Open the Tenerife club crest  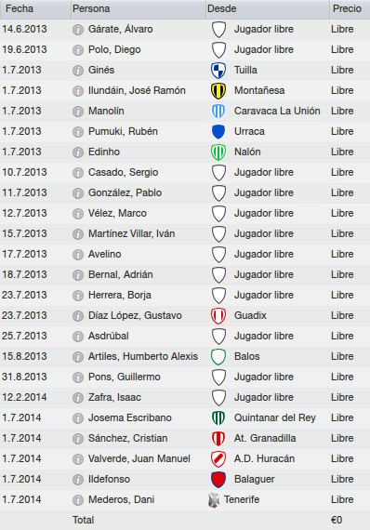[214, 500]
